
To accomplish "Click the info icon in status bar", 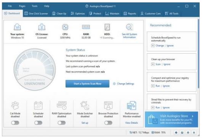I will [176, 132].
